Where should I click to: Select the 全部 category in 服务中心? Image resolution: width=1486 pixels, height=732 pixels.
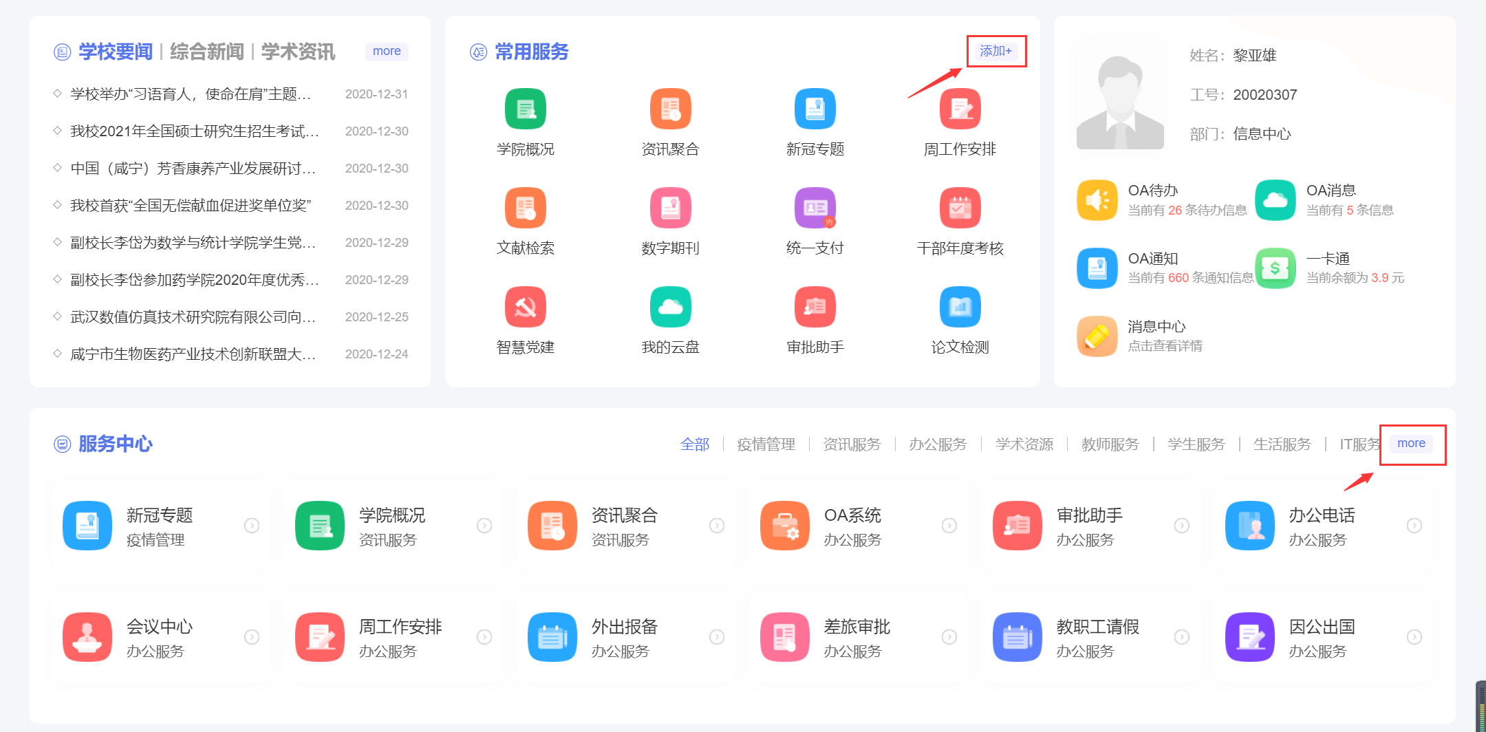[695, 444]
